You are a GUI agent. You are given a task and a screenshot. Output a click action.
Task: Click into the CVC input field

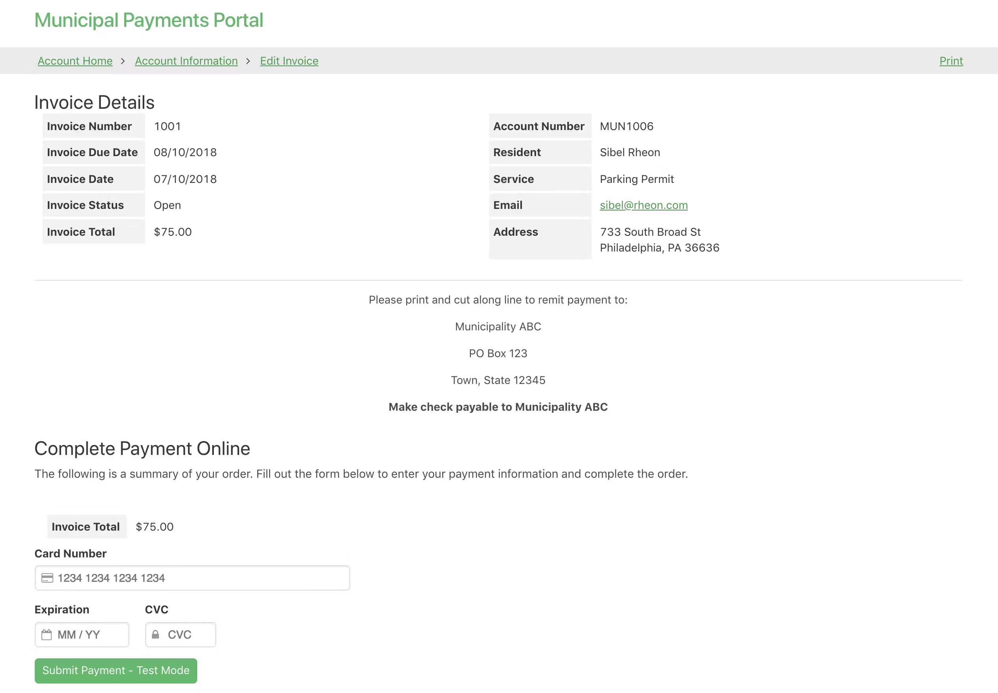pos(187,635)
